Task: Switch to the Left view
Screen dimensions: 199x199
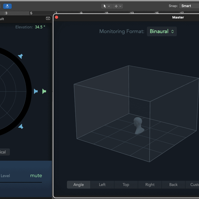Action: [x=102, y=185]
